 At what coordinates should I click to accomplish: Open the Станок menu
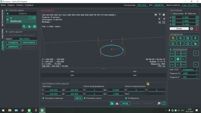(20, 5)
